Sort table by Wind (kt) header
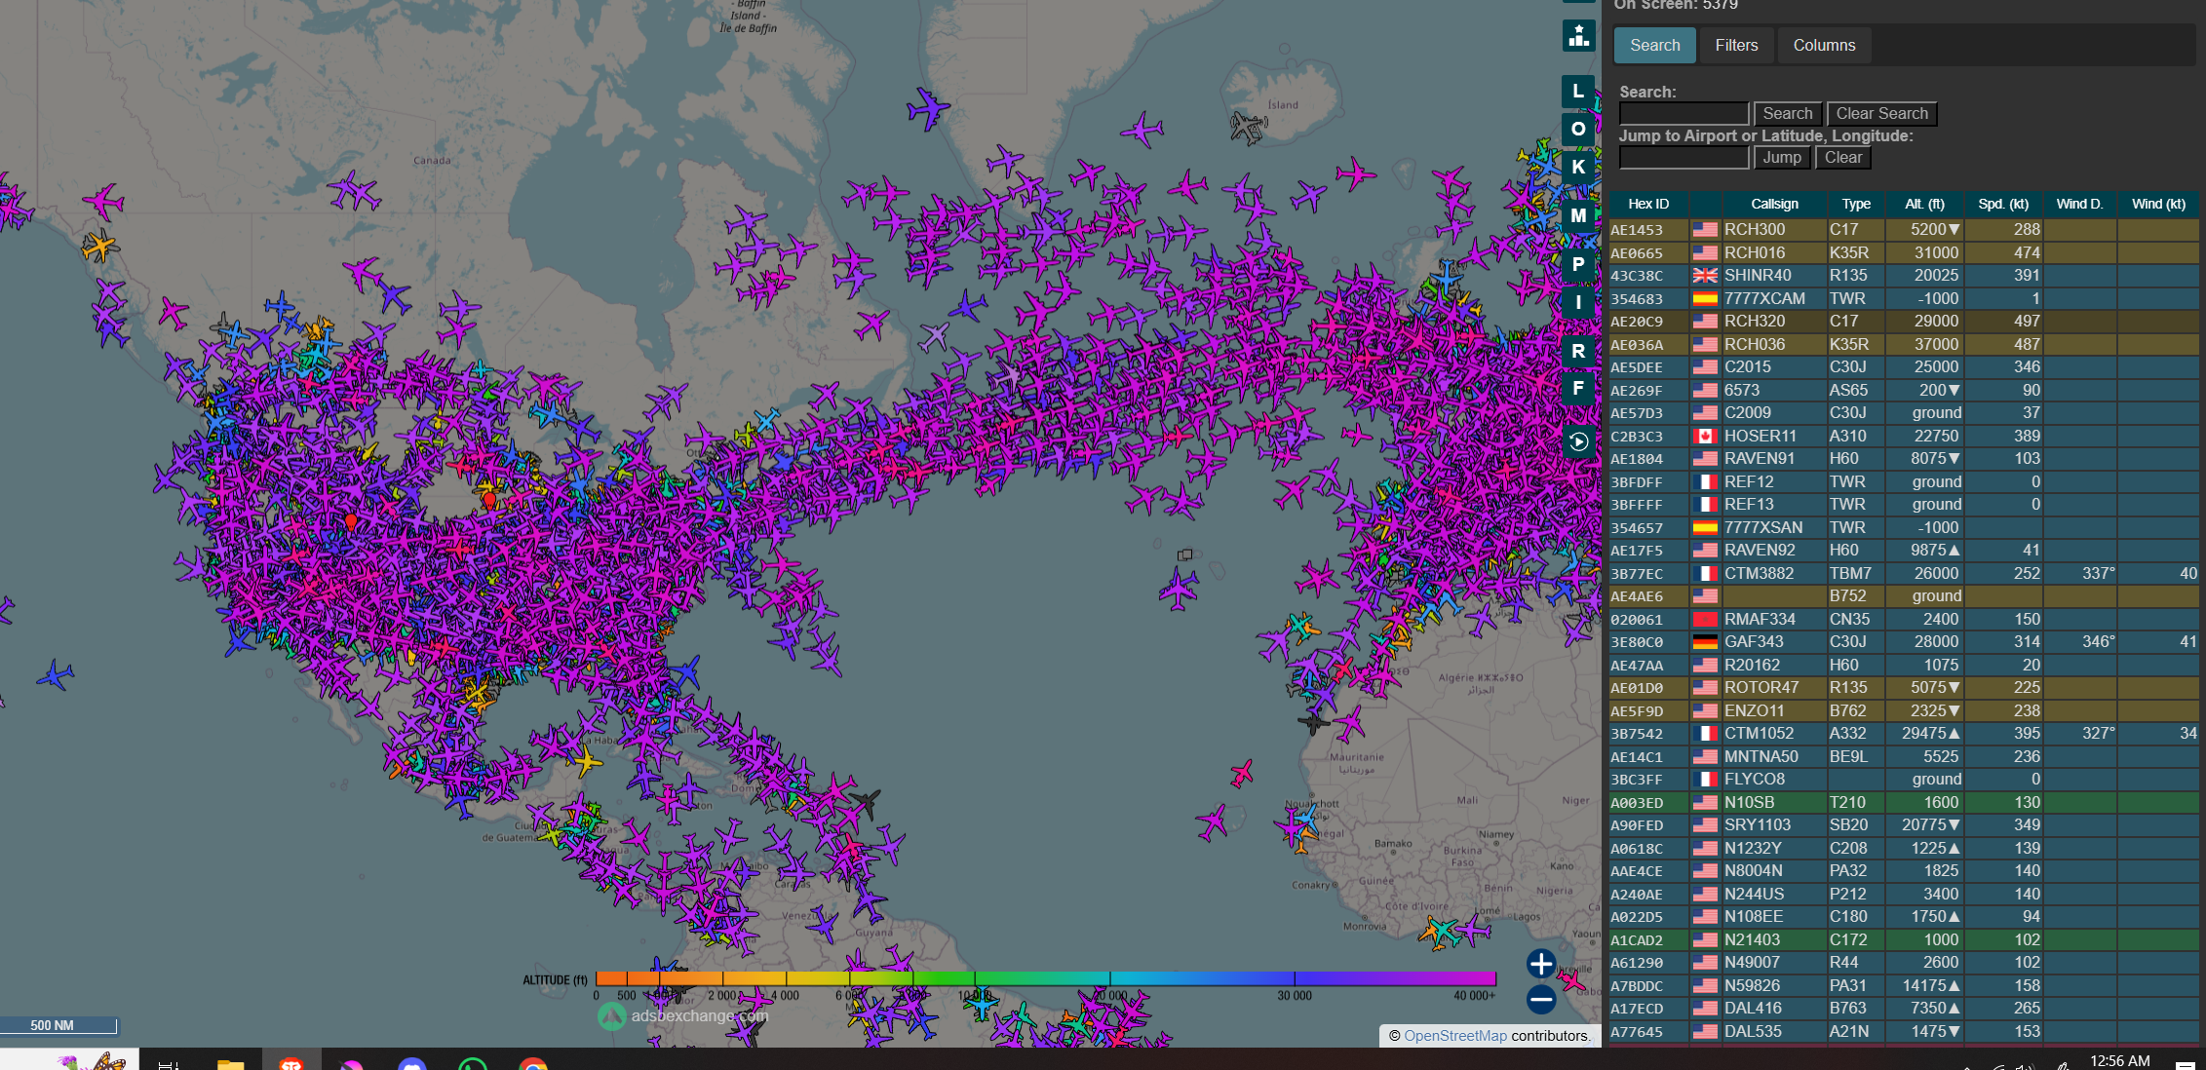Image resolution: width=2206 pixels, height=1070 pixels. [2158, 204]
